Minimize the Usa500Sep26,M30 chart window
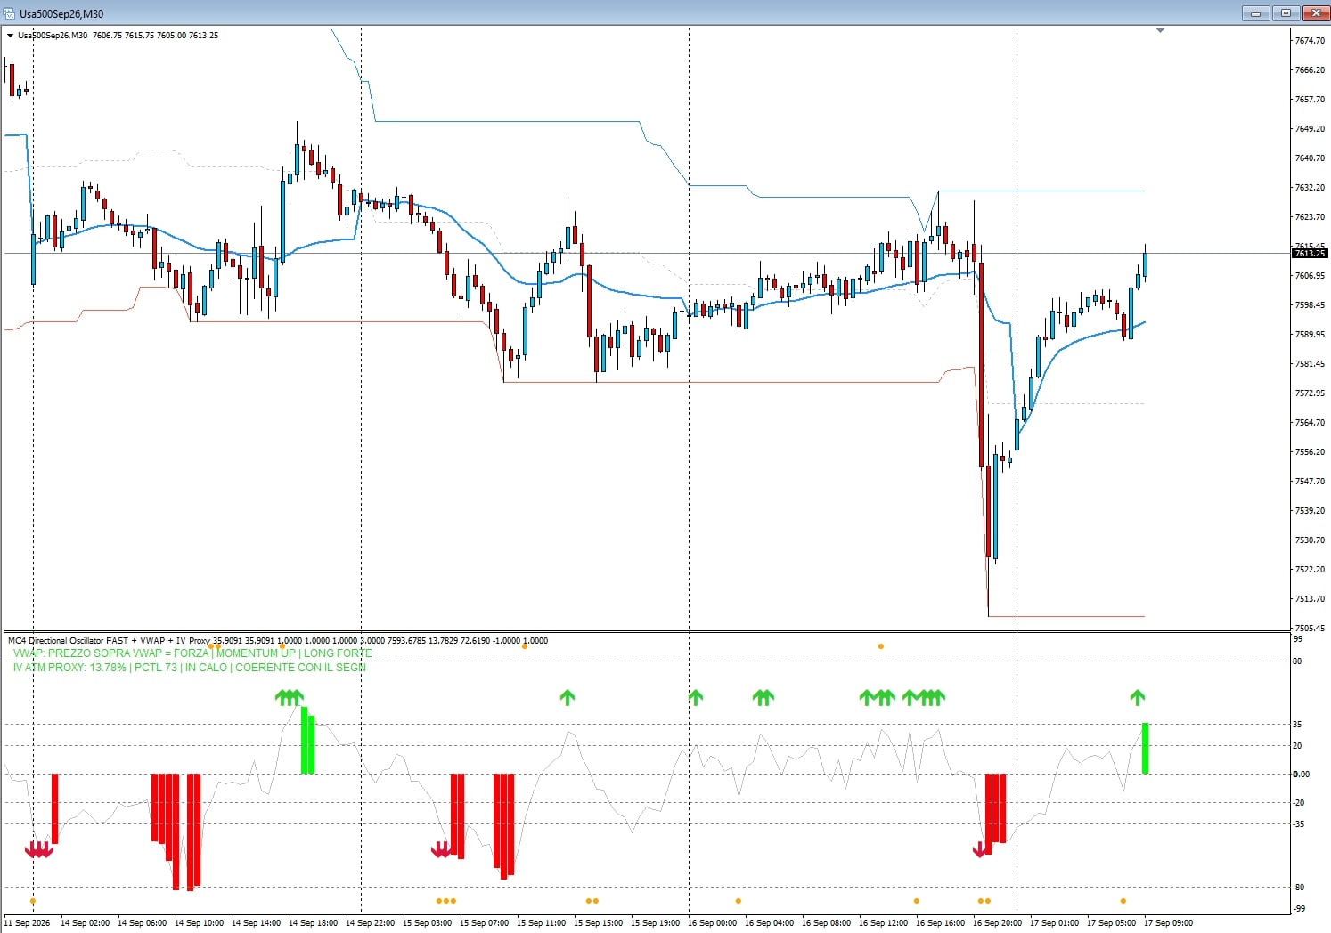1331x933 pixels. 1255,13
